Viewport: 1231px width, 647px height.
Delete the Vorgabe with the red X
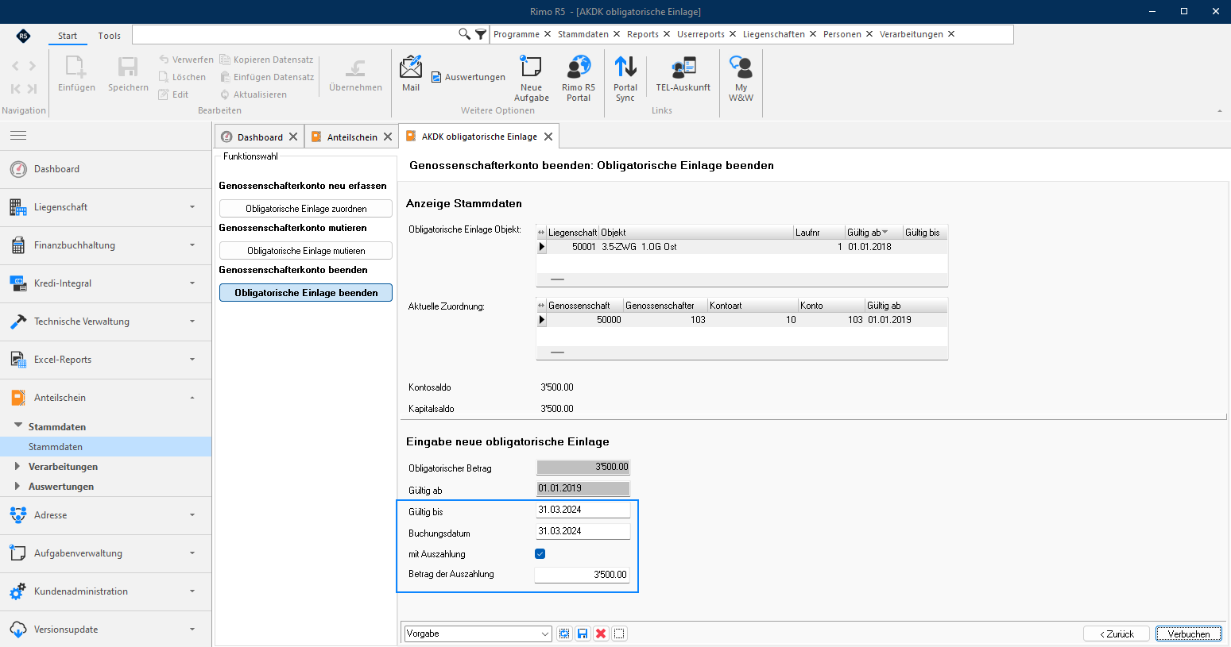[x=601, y=634]
